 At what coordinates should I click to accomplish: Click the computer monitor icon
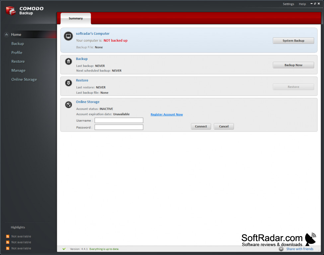coord(68,36)
